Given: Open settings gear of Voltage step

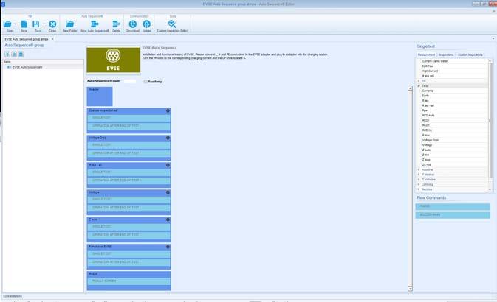Looking at the screenshot, I should [168, 192].
